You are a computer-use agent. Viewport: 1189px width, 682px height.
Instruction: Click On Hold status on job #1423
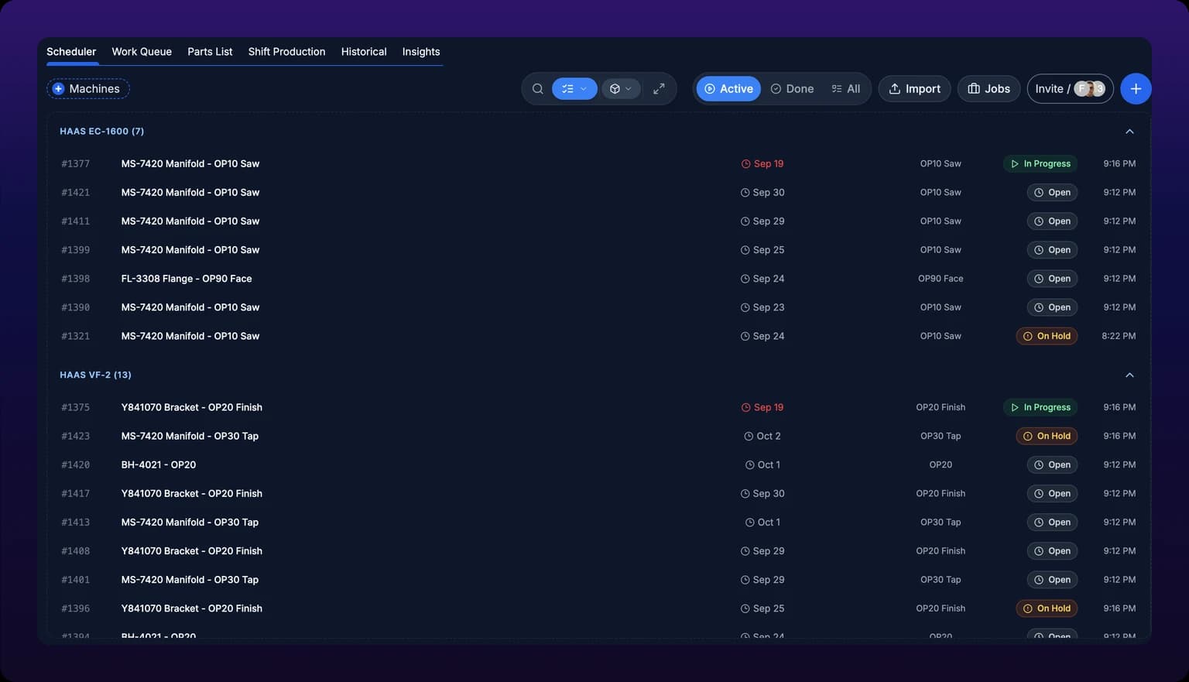(1047, 436)
